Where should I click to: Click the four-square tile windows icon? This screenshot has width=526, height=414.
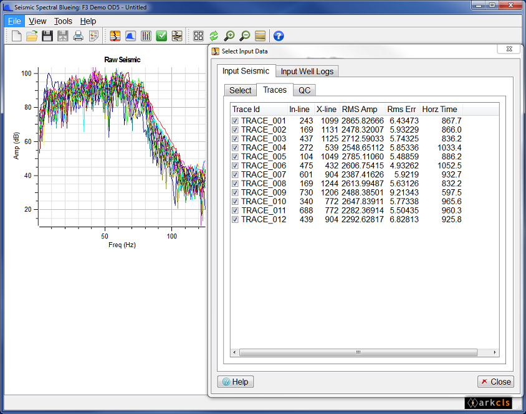click(199, 36)
